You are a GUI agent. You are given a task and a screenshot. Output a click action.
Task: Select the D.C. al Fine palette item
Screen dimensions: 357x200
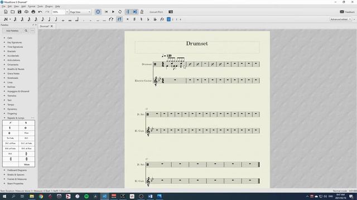(10, 143)
